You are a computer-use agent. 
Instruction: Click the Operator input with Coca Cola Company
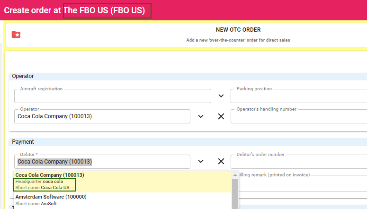pos(102,116)
